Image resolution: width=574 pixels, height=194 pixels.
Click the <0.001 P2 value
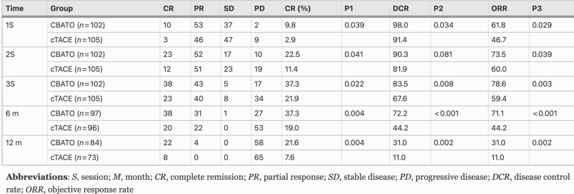pyautogui.click(x=446, y=113)
